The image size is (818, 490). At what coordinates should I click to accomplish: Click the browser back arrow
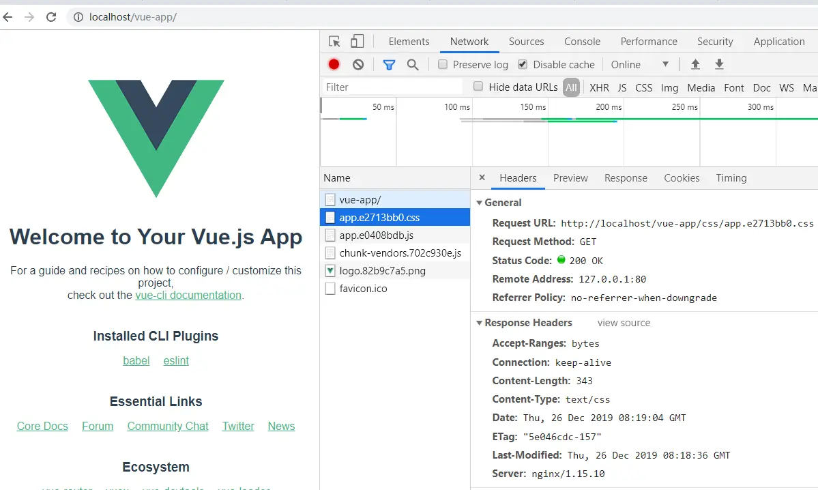[8, 17]
